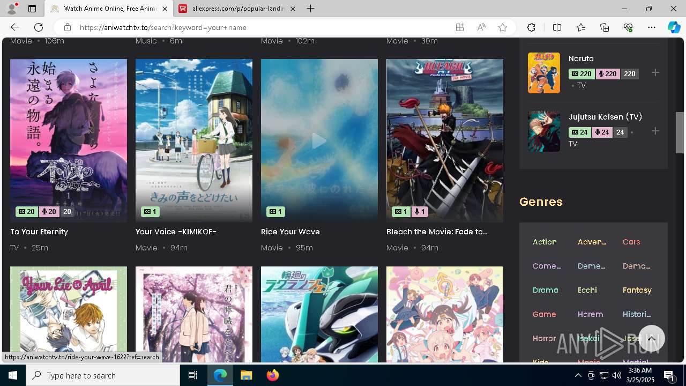This screenshot has height=386, width=686.
Task: Open browser Extensions puzzle icon
Action: 531,27
